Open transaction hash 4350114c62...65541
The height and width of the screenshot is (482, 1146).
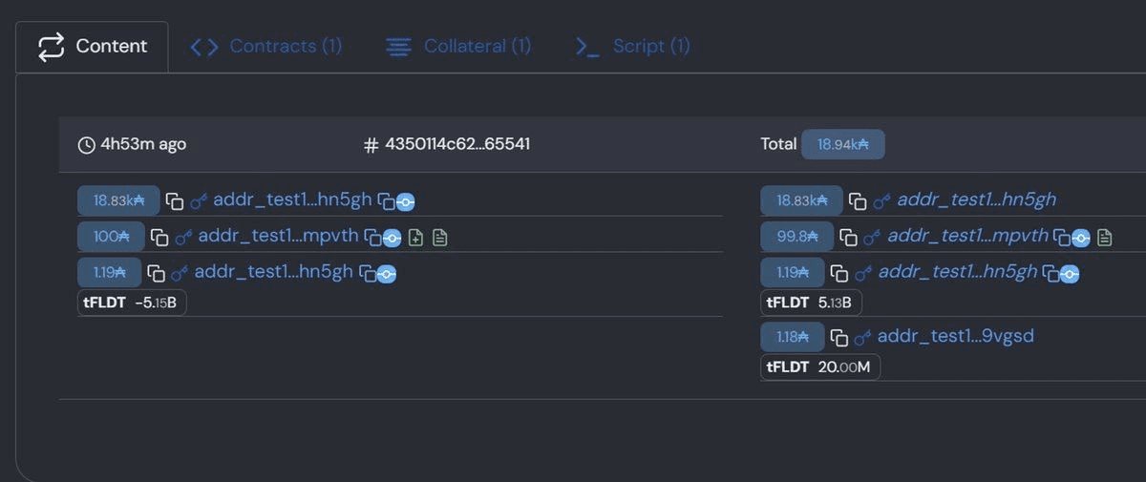[x=457, y=144]
